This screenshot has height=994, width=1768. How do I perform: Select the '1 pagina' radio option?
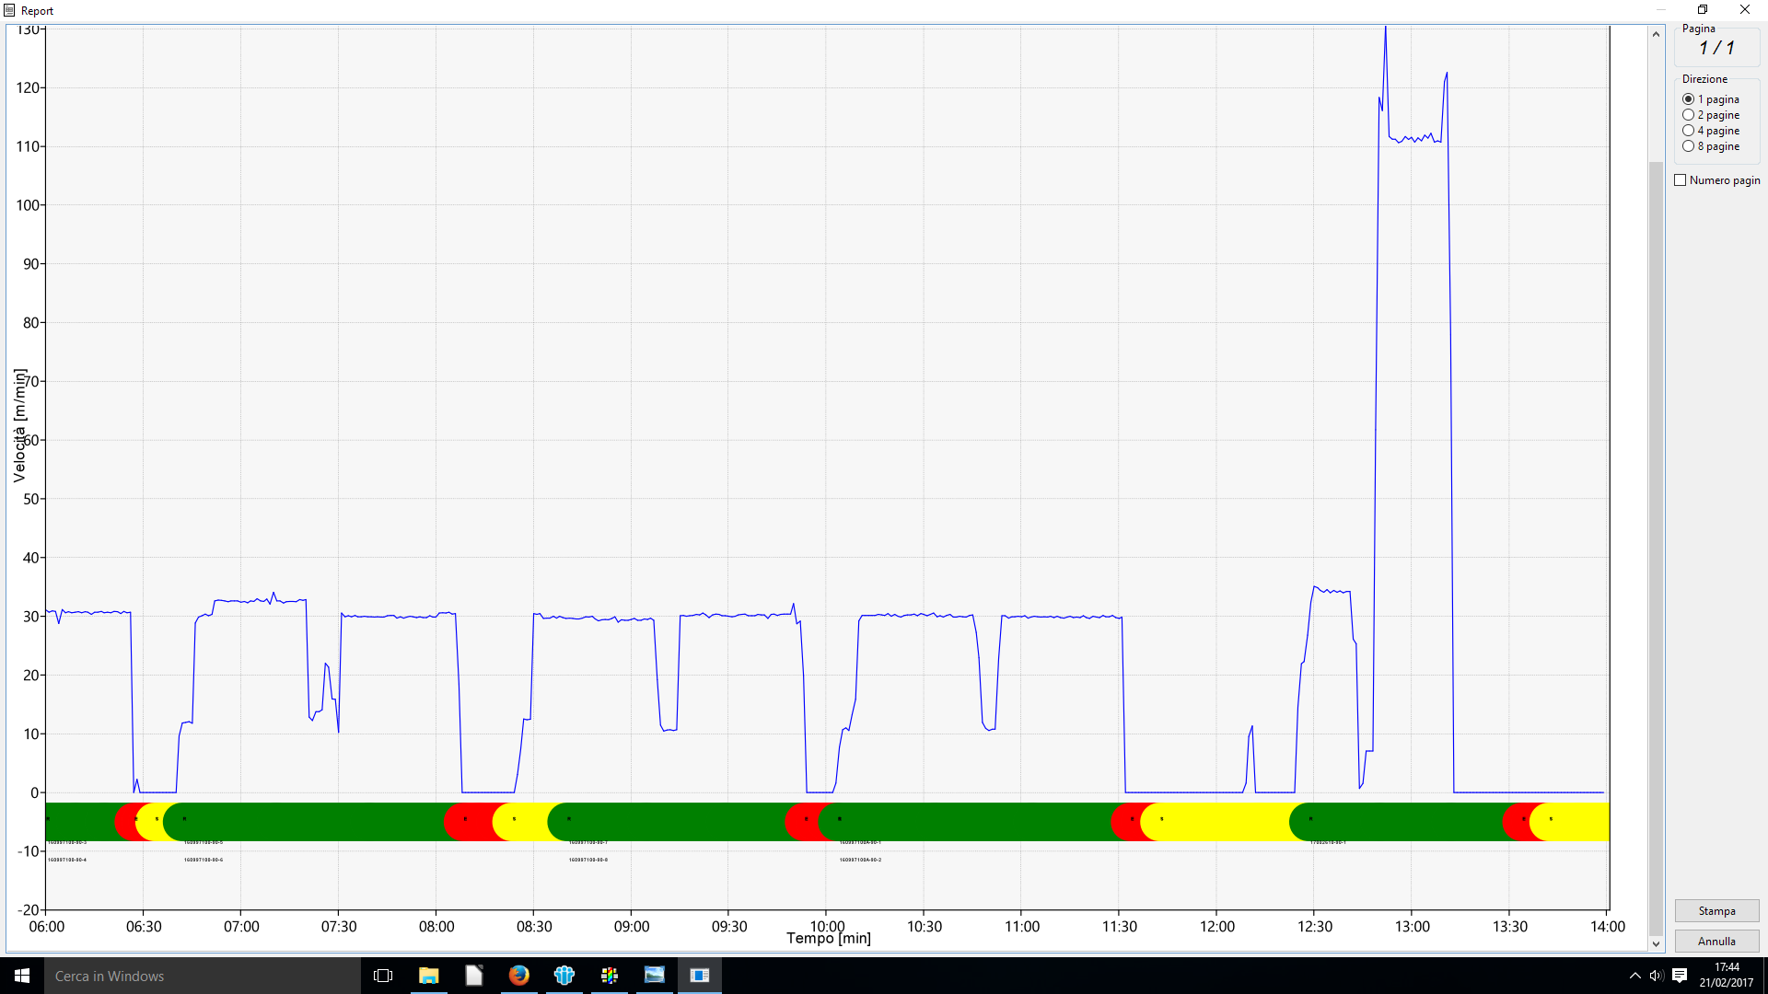[x=1711, y=99]
